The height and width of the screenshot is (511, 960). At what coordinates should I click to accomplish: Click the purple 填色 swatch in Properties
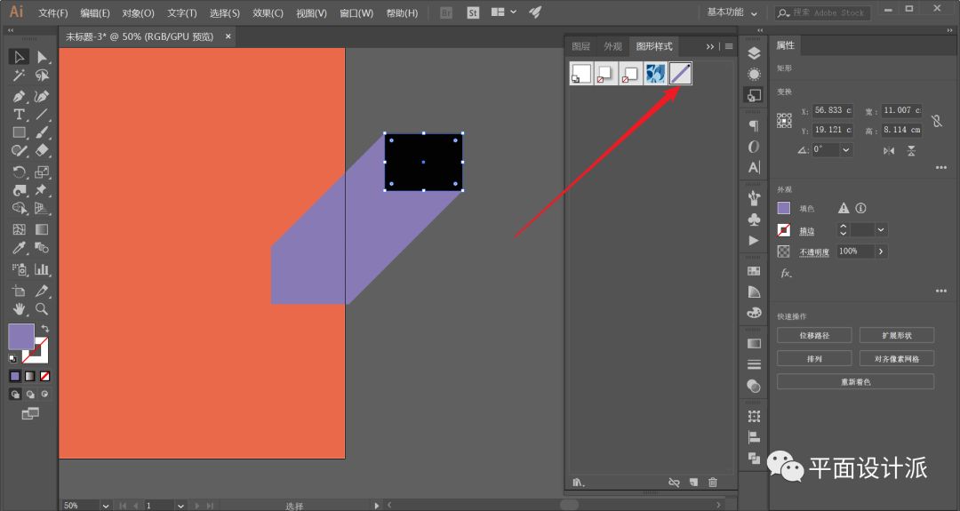click(784, 208)
